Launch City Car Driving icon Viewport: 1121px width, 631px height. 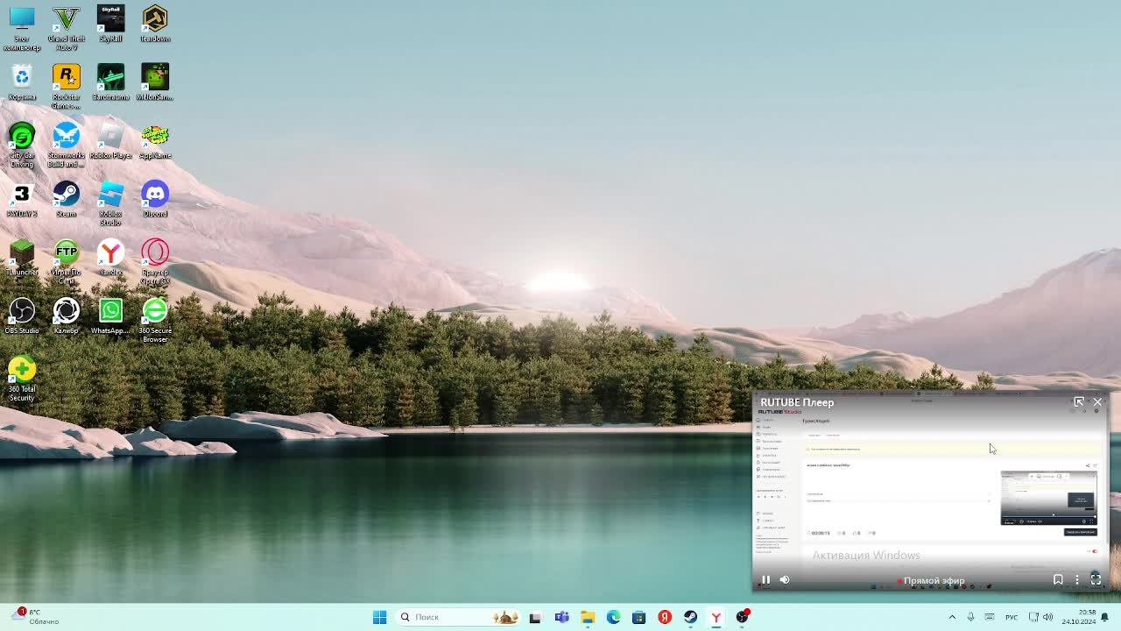pos(22,145)
